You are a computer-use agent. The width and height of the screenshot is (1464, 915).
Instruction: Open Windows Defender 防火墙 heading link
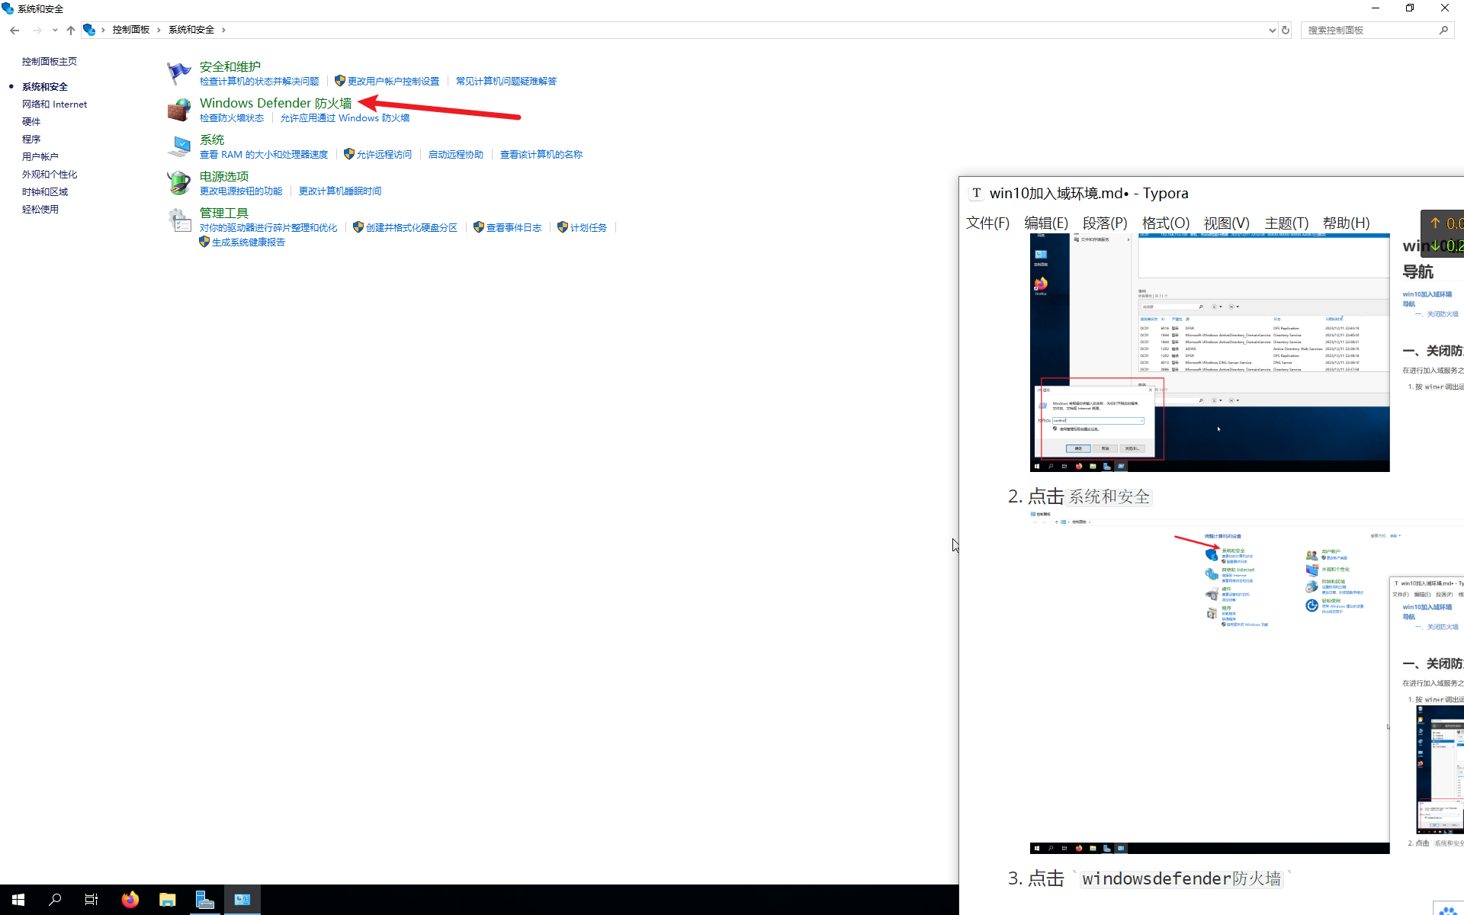pos(276,103)
